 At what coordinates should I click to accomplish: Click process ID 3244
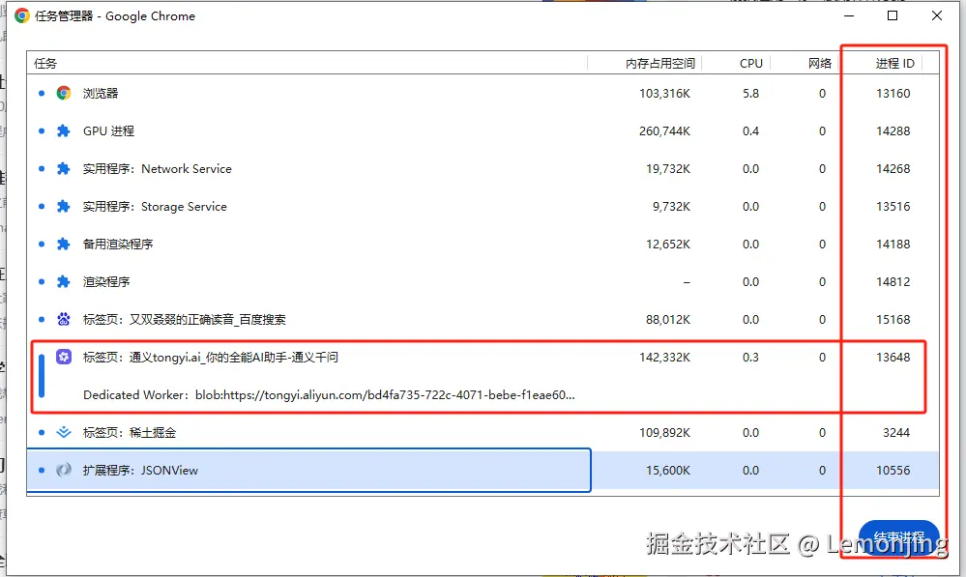click(x=895, y=432)
